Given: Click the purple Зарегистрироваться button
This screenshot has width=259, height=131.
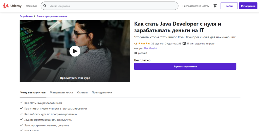Looking at the screenshot, I should 185,66.
